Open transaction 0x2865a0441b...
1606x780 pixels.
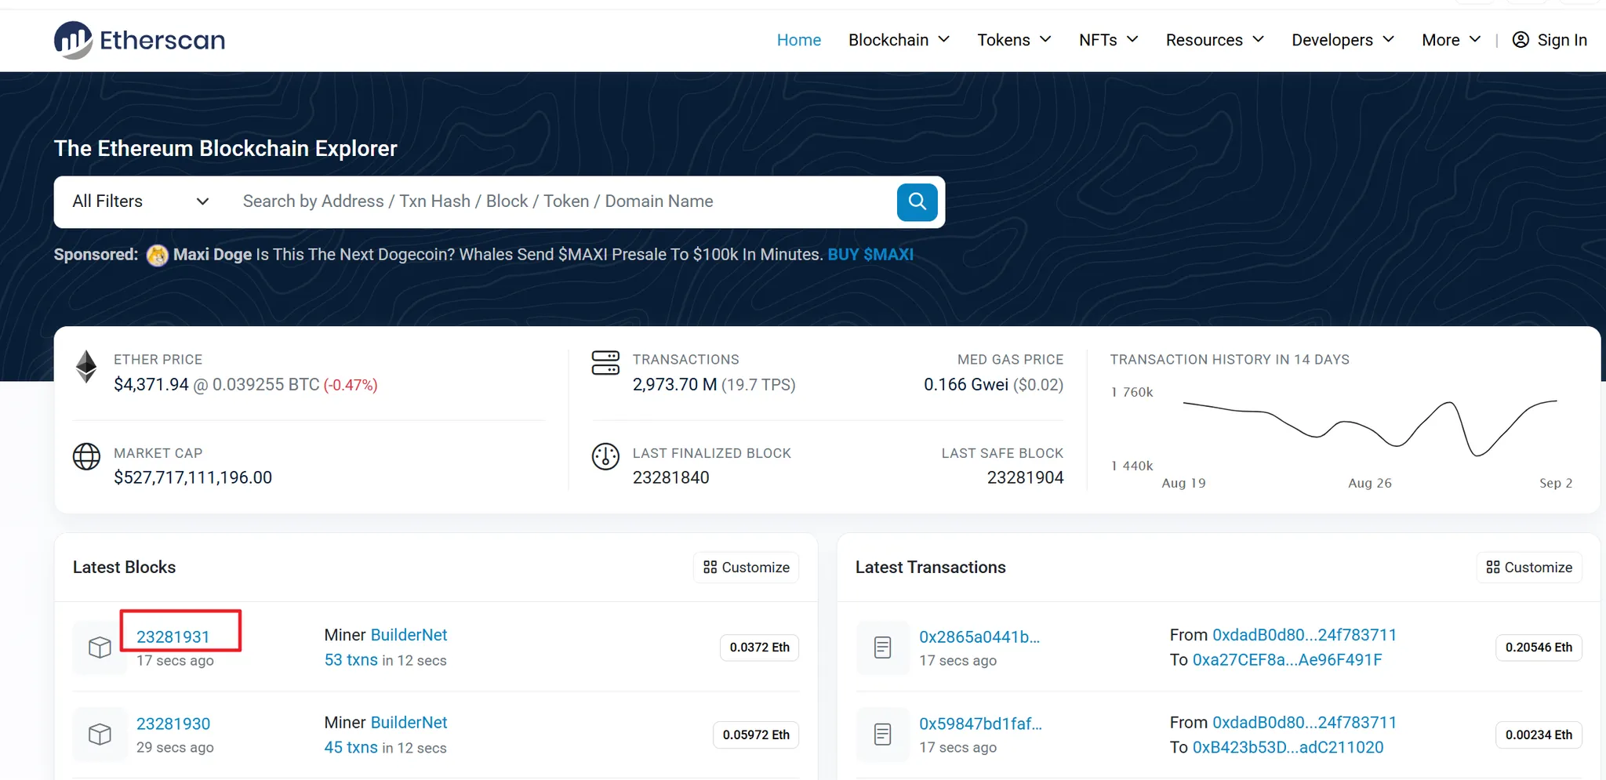point(979,637)
